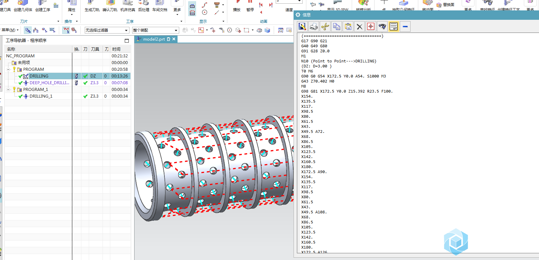Run Post Process (后处理)

144,6
